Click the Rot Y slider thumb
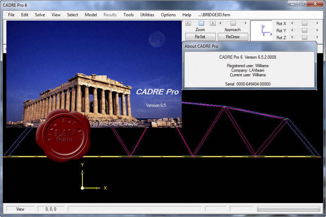Viewport: 326px width, 217px height. tap(304, 30)
